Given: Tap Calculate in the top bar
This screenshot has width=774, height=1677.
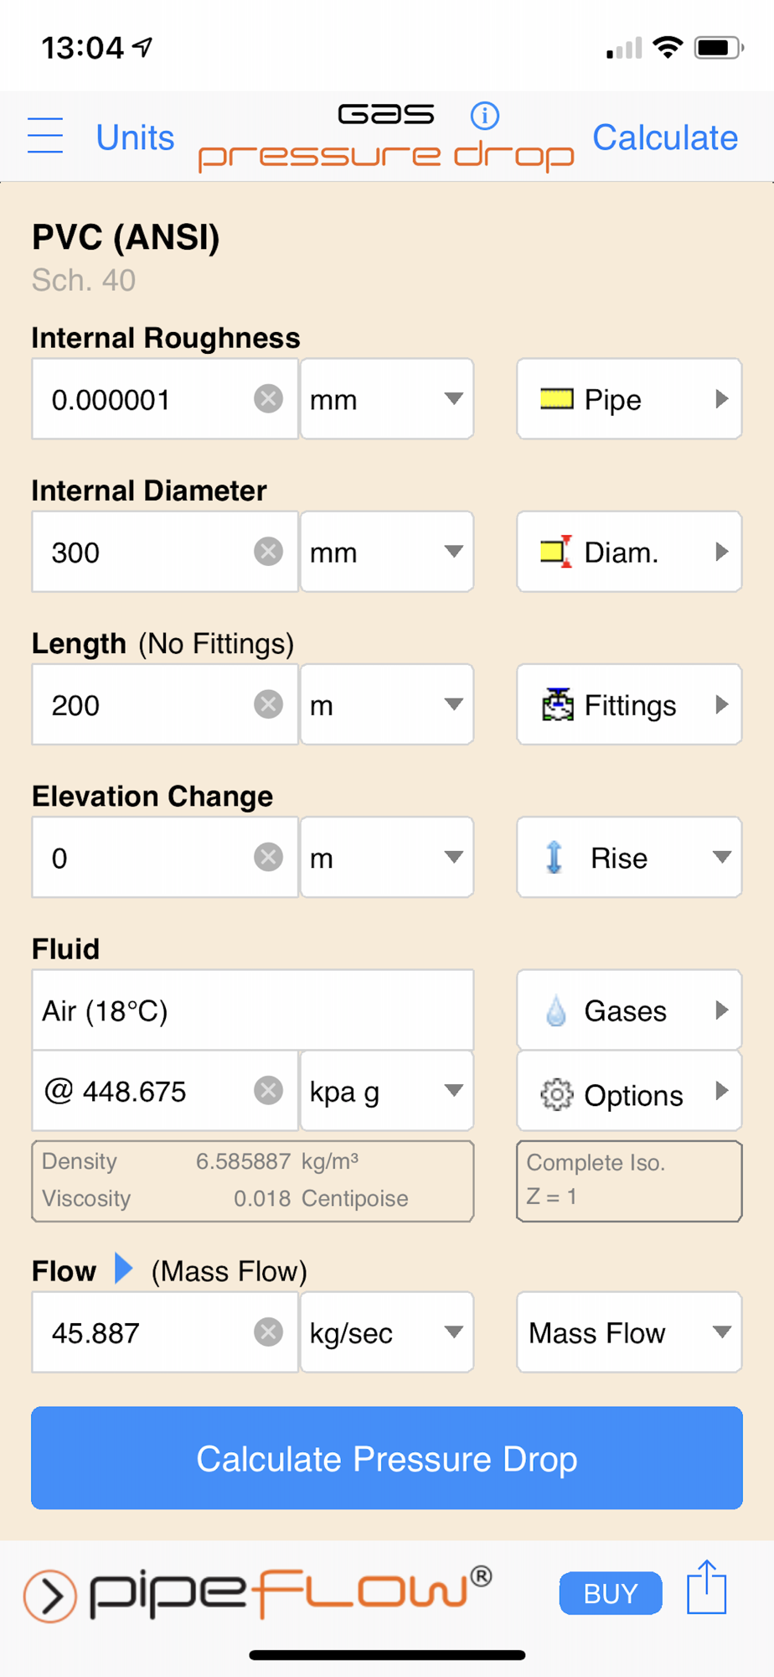Looking at the screenshot, I should (665, 138).
